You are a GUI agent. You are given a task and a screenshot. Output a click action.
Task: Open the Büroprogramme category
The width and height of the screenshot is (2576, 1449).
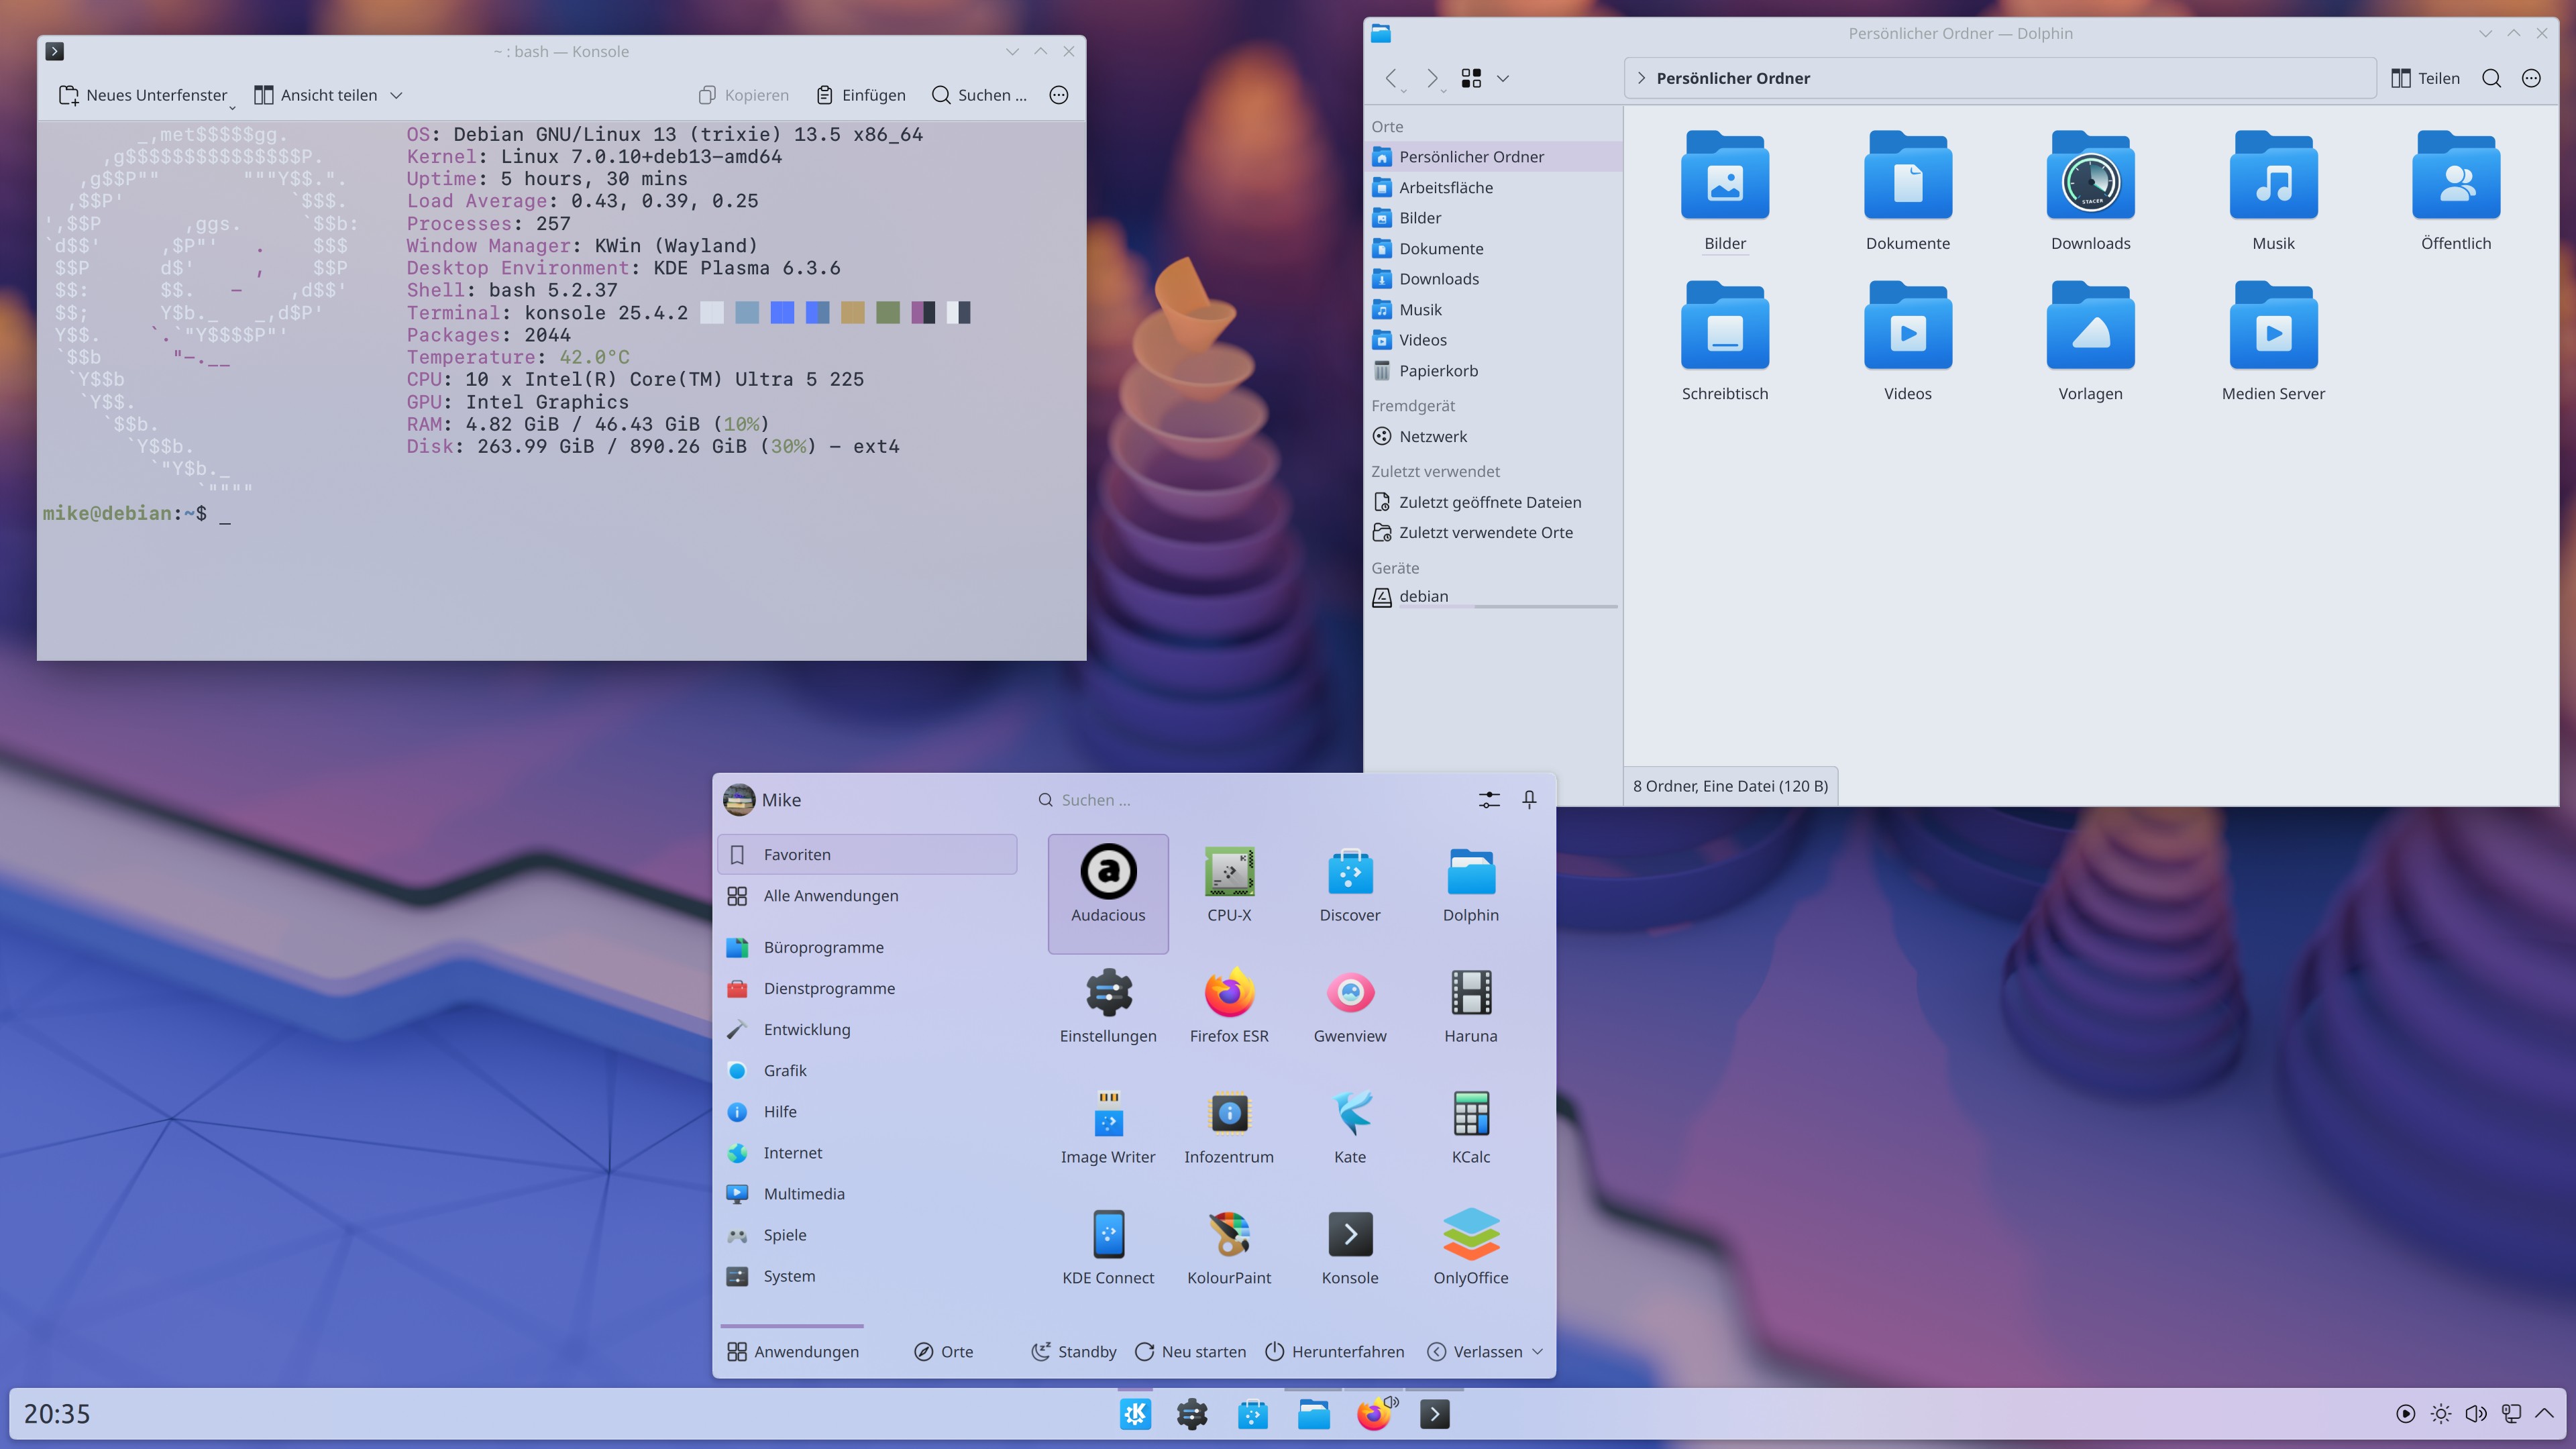[867, 947]
